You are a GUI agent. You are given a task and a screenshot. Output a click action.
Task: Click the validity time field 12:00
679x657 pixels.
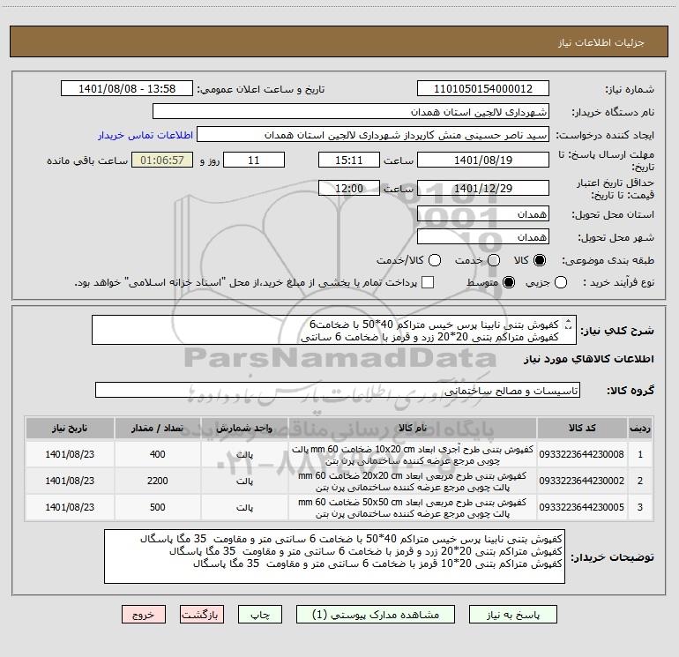point(349,188)
